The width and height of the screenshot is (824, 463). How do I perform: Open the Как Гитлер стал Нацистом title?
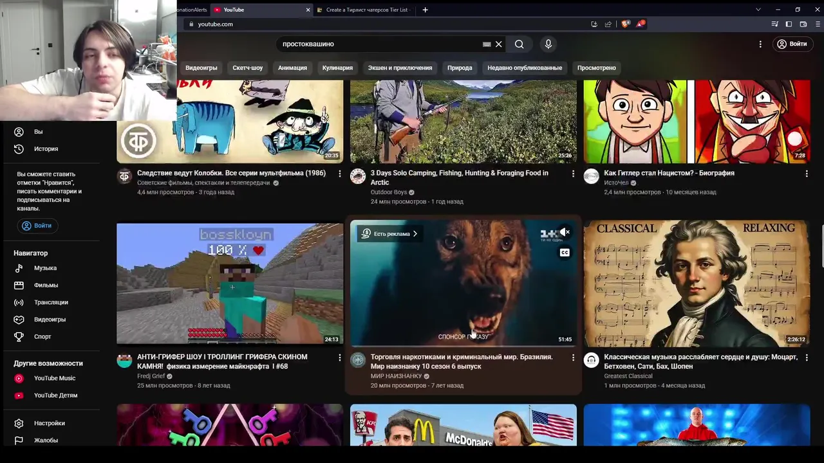tap(669, 173)
